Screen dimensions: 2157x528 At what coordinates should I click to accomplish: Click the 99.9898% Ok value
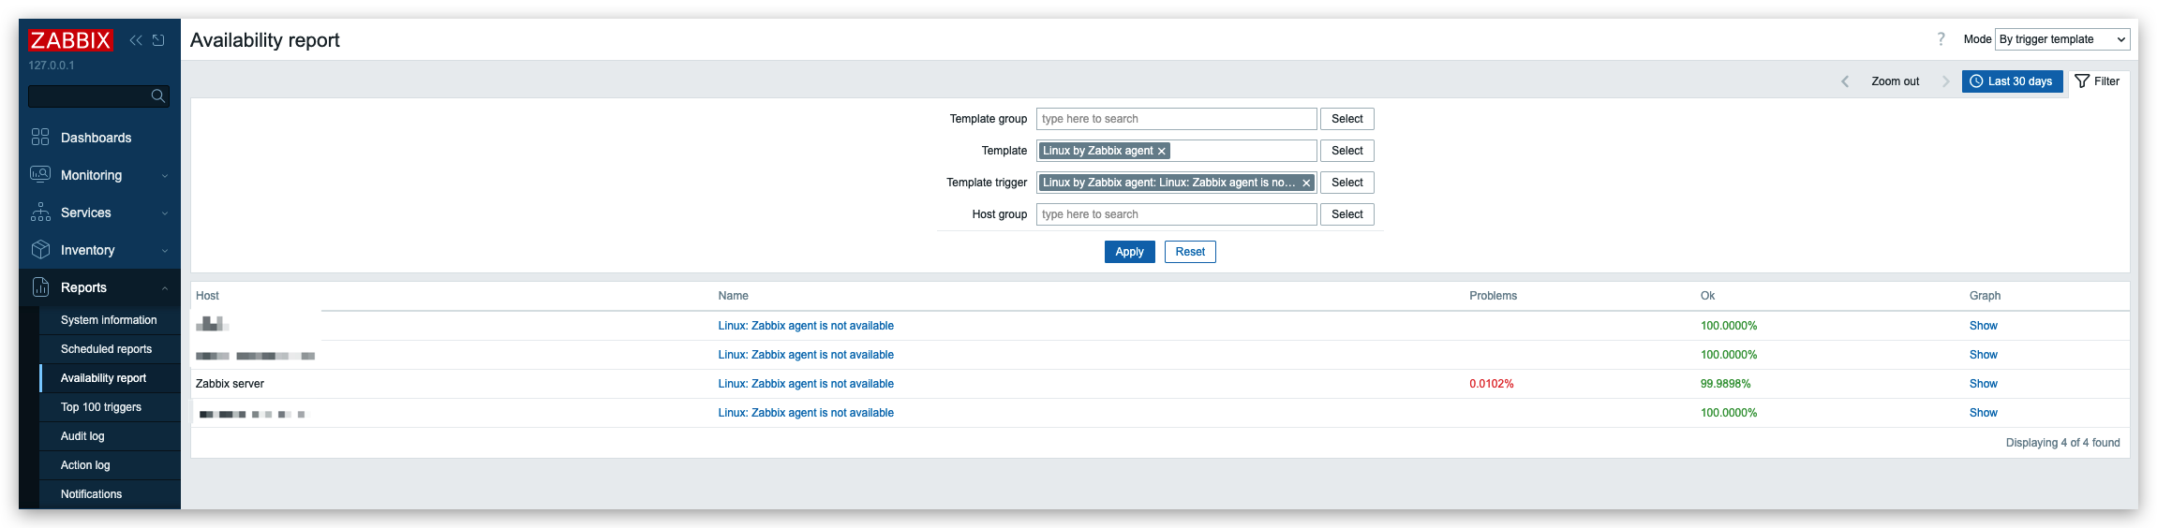pos(1725,384)
